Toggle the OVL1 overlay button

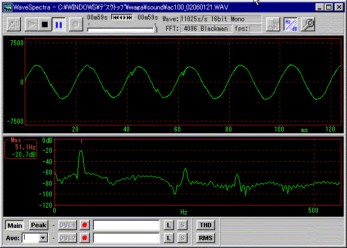pos(67,225)
